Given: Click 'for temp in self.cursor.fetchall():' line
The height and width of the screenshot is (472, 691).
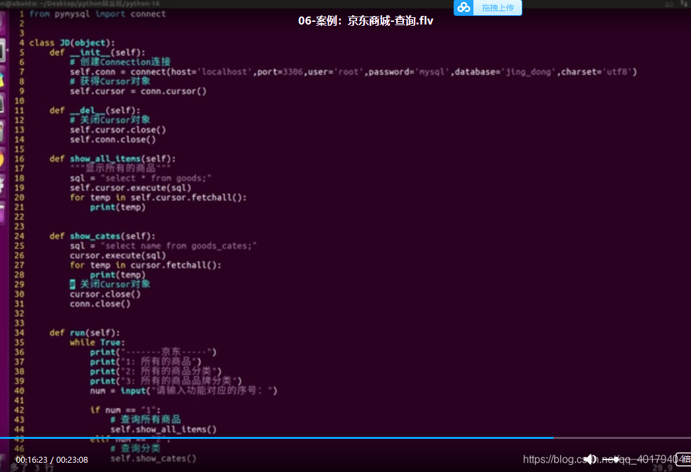Looking at the screenshot, I should [x=158, y=198].
